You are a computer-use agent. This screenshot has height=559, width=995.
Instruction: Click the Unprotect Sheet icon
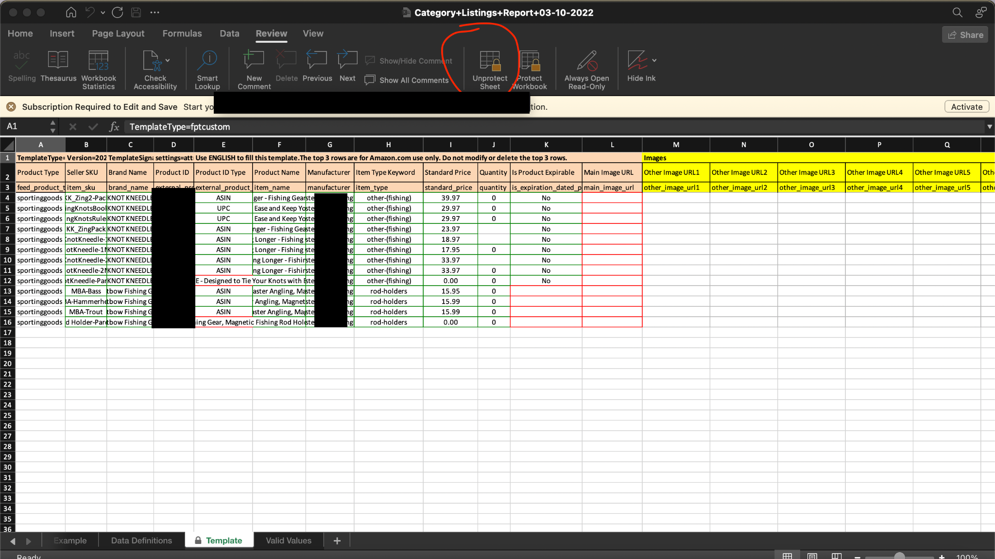490,61
